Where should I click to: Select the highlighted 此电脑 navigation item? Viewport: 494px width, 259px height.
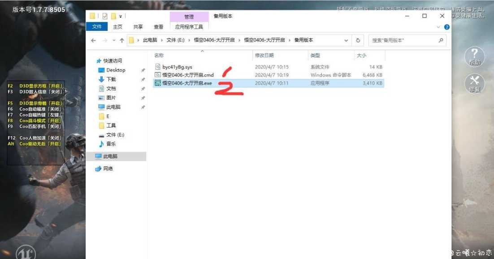pos(116,156)
